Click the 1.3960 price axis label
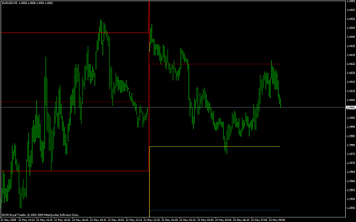Screen dimensions: 356x222 [x=351, y=181]
